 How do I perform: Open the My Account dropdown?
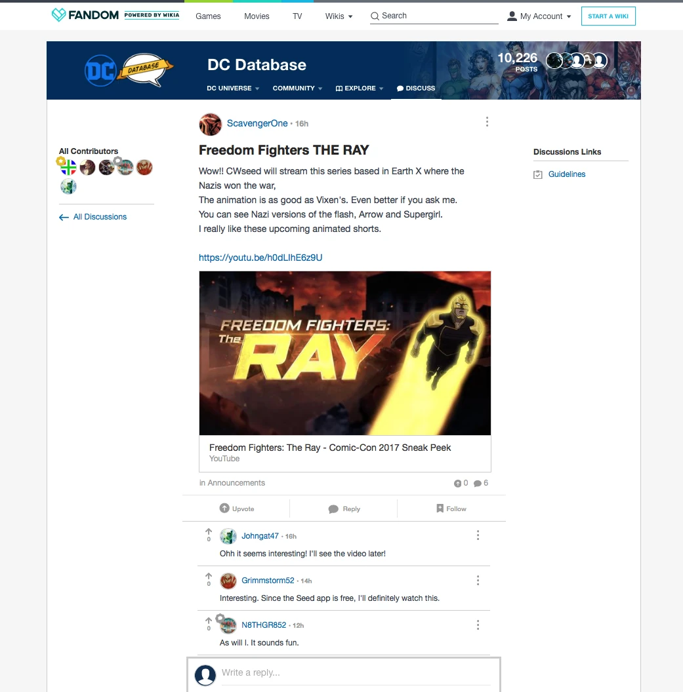(539, 16)
